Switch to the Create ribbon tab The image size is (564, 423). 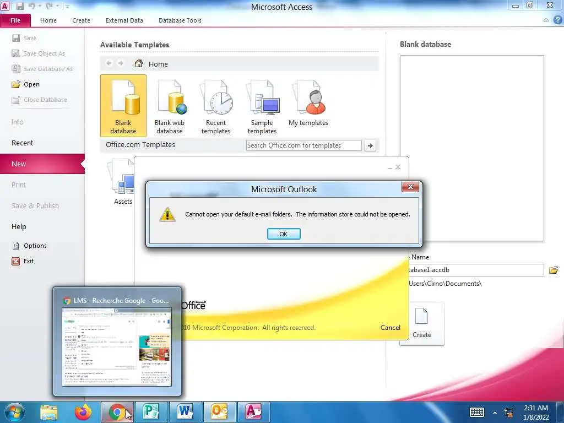coord(82,20)
